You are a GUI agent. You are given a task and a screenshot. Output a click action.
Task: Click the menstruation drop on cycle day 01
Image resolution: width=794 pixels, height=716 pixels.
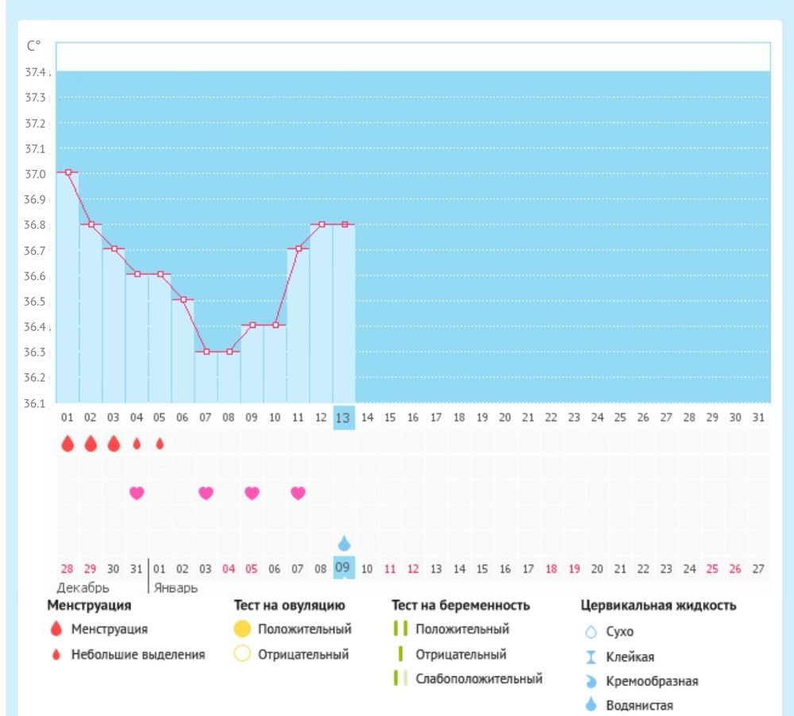tap(67, 444)
